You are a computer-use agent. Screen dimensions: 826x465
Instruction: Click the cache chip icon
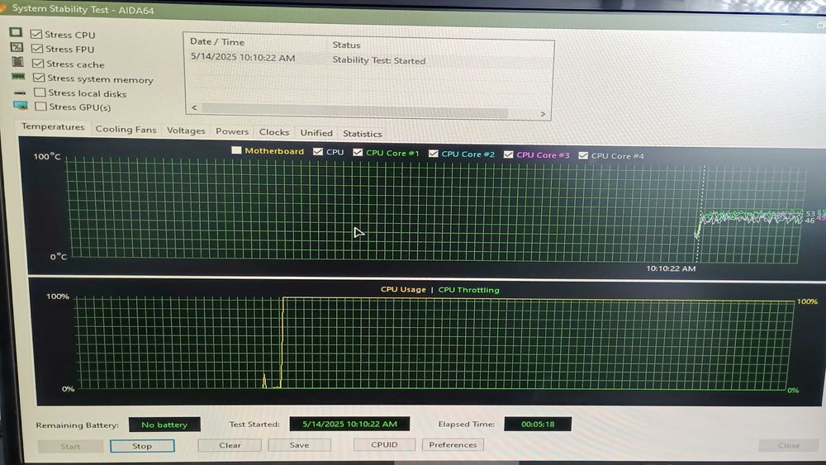tap(18, 62)
